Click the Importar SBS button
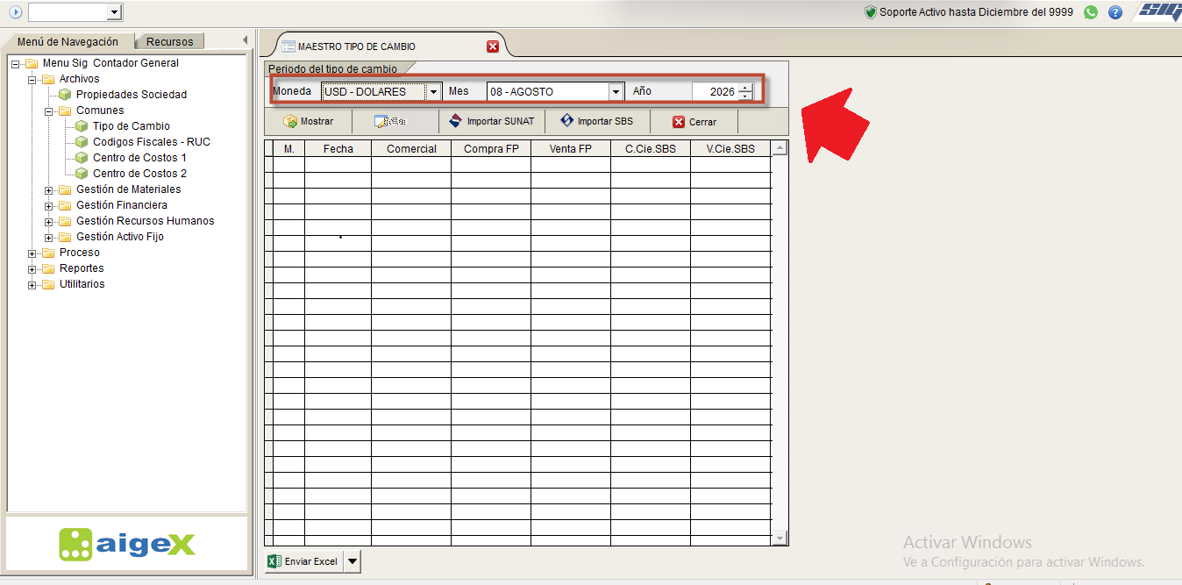This screenshot has width=1182, height=585. point(597,121)
